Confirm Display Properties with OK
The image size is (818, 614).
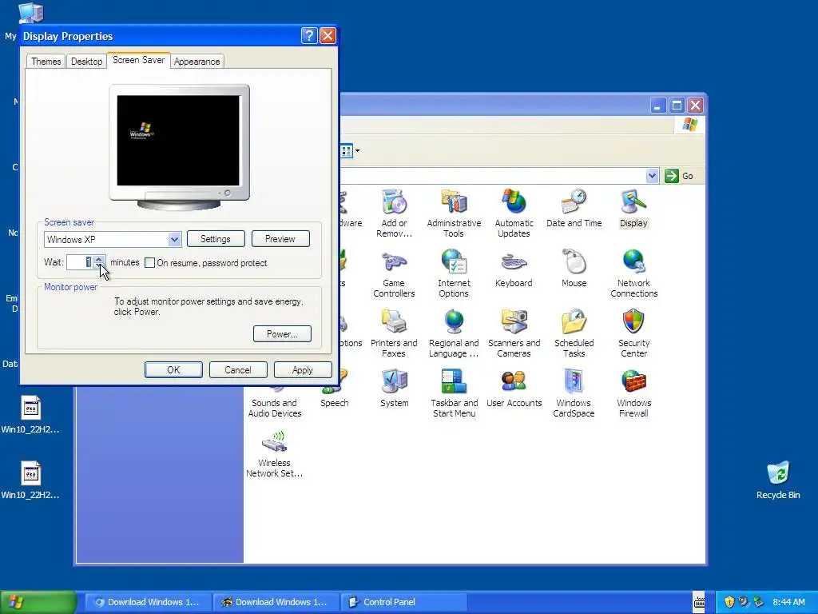(173, 369)
